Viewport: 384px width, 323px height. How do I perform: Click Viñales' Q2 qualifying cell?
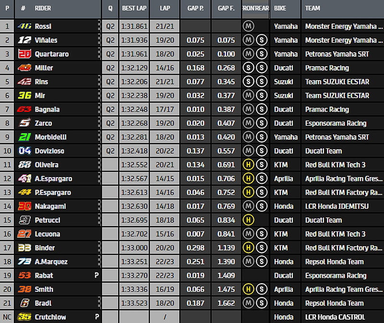[110, 40]
